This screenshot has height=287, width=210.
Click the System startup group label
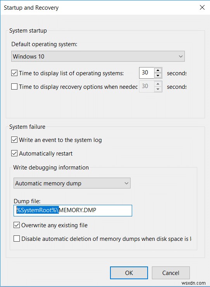(x=28, y=31)
